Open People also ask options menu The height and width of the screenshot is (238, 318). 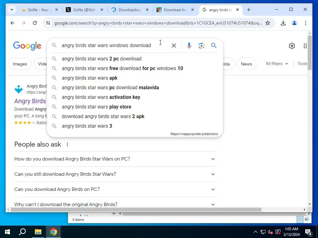coord(67,144)
